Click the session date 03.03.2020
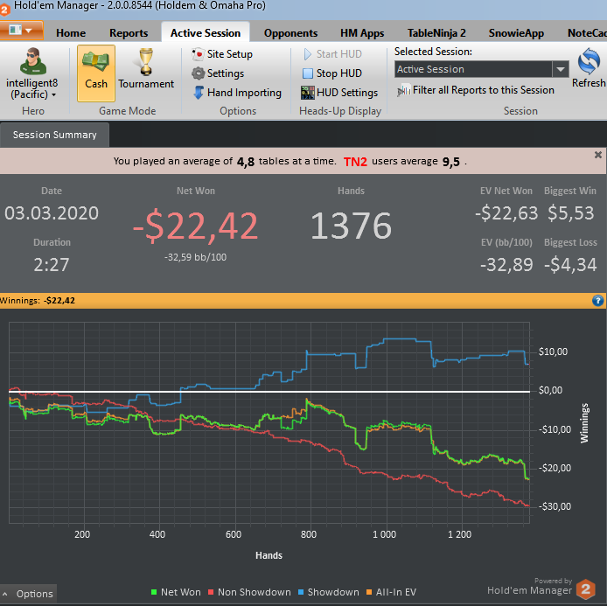 tap(52, 213)
